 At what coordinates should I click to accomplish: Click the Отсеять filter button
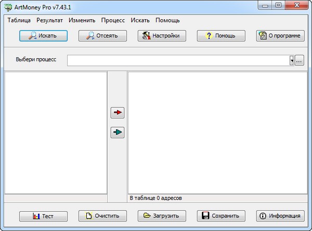pyautogui.click(x=102, y=36)
